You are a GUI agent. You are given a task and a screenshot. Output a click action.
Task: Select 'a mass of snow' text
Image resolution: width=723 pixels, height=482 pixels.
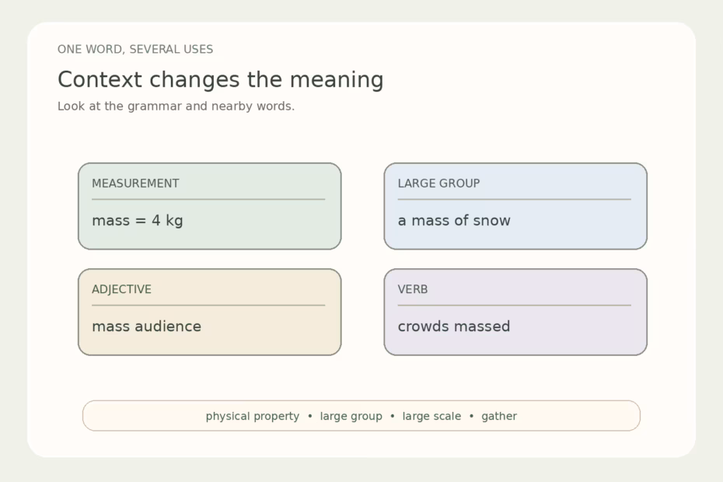(454, 221)
